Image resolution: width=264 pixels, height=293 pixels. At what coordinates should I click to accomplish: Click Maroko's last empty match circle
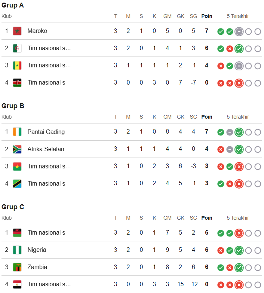[x=258, y=31]
